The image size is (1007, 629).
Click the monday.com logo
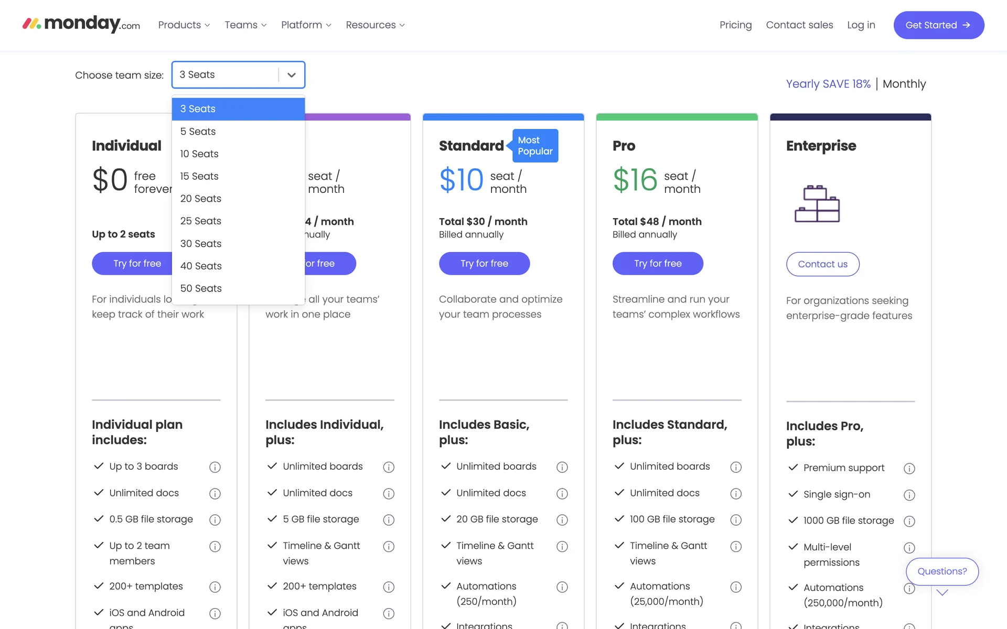point(81,24)
